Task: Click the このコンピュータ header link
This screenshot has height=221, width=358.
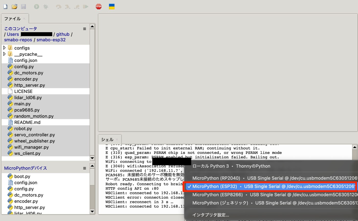Action: pos(20,29)
